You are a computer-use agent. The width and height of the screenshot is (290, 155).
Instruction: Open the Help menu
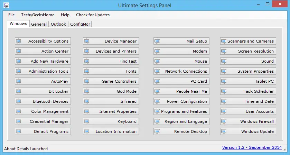tap(65, 15)
